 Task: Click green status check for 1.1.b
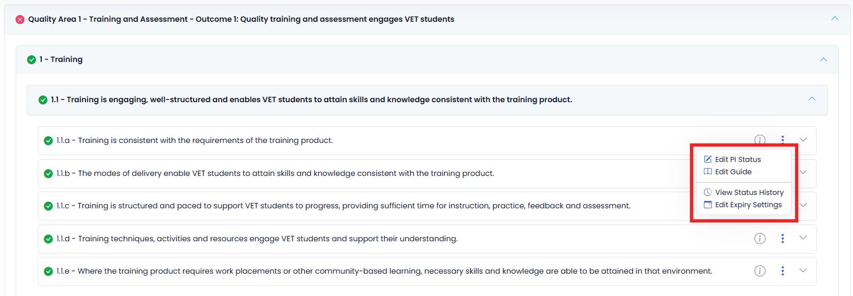(49, 174)
